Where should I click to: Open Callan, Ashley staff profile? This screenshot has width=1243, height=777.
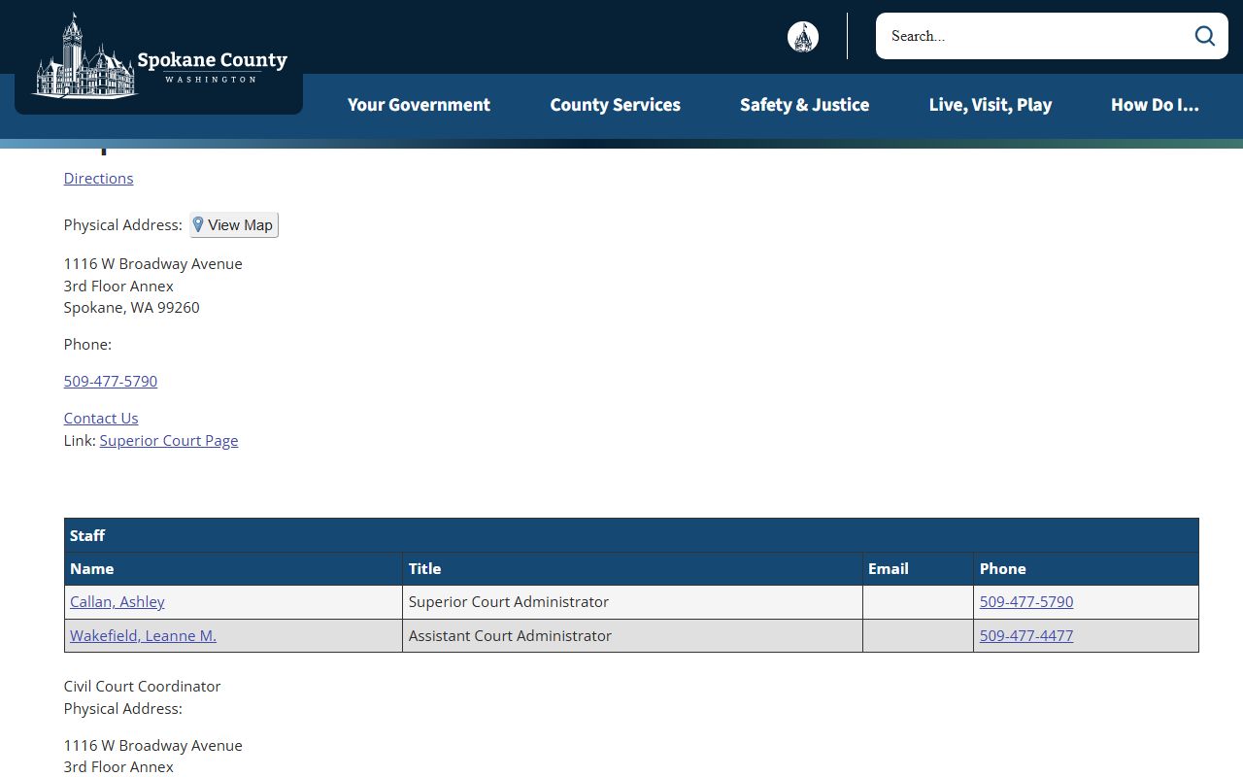click(118, 601)
